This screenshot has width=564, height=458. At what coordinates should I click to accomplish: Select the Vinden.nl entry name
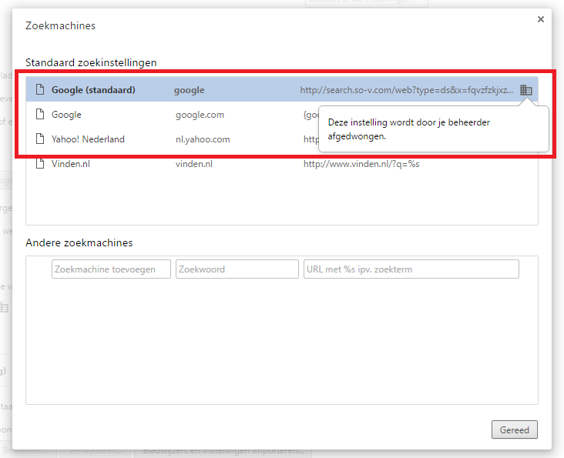click(x=71, y=164)
